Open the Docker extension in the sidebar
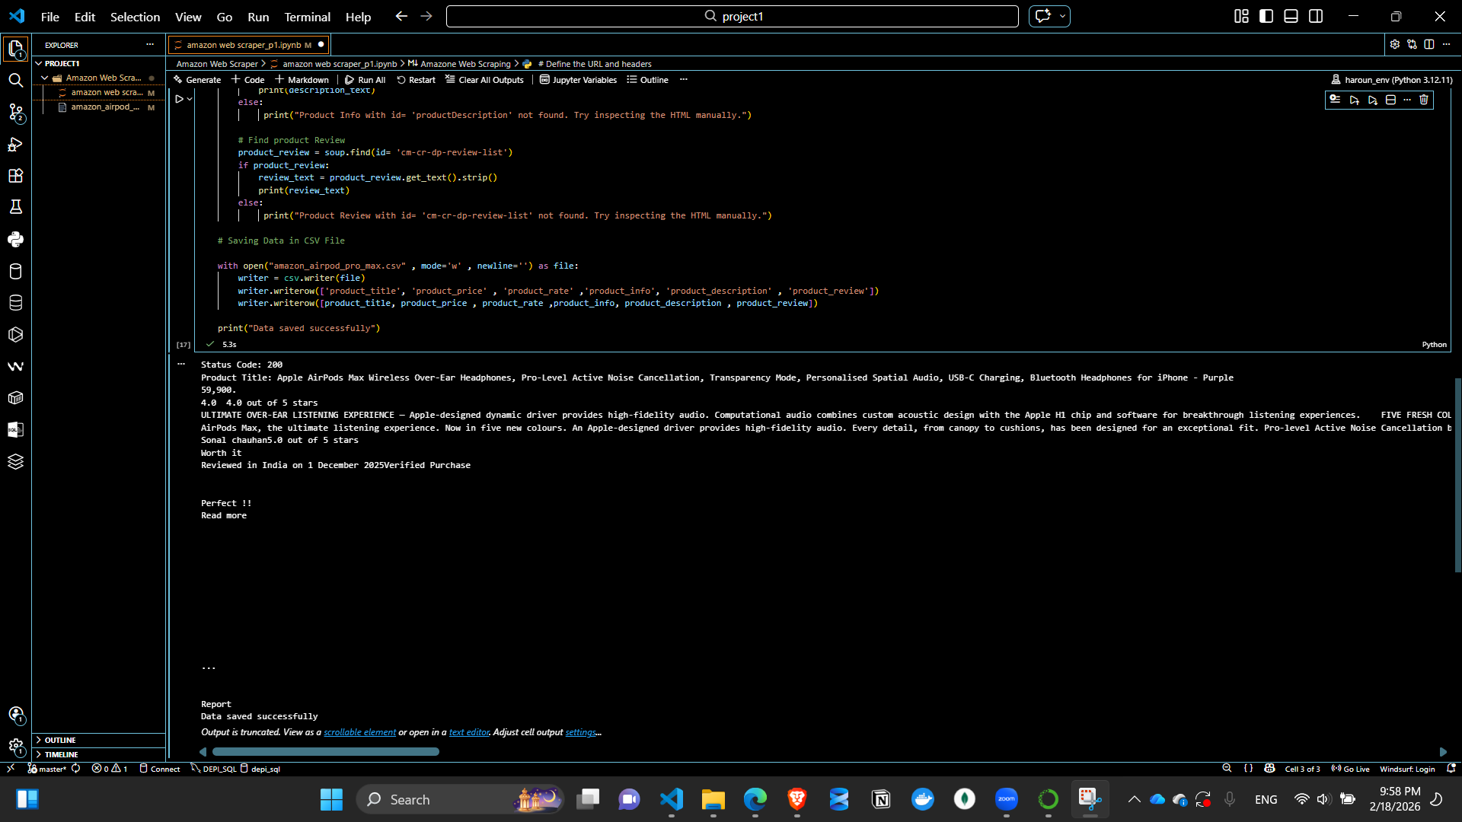The height and width of the screenshot is (822, 1462). (x=15, y=398)
